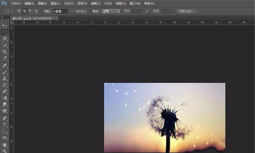Open the Filter (滤镜) menu
255x153 pixels.
[96, 3]
